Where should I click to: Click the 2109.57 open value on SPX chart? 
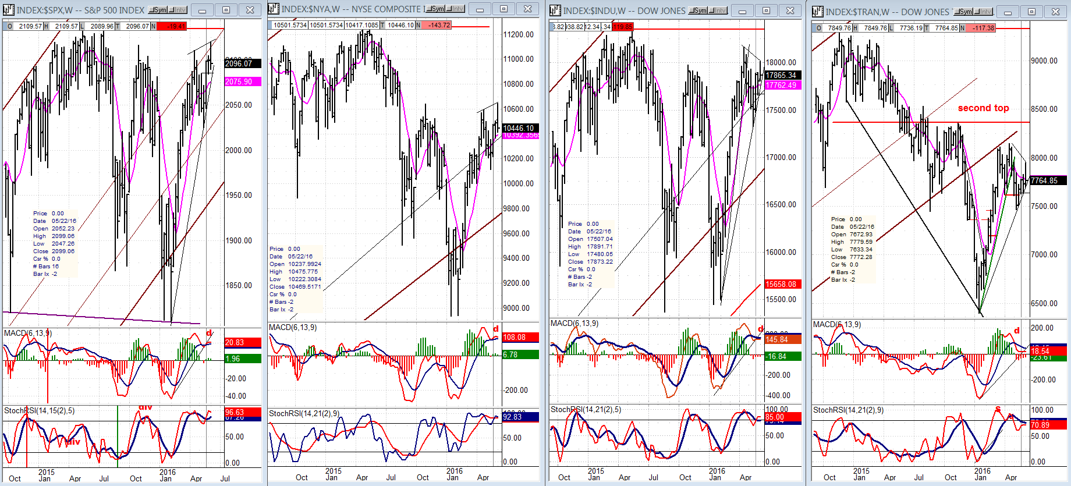[x=30, y=26]
